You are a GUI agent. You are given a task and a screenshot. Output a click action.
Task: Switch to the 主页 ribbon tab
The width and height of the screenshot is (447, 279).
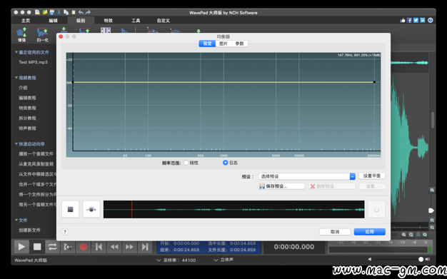click(26, 21)
